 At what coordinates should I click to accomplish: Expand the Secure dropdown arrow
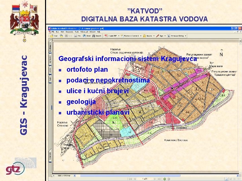154,36
